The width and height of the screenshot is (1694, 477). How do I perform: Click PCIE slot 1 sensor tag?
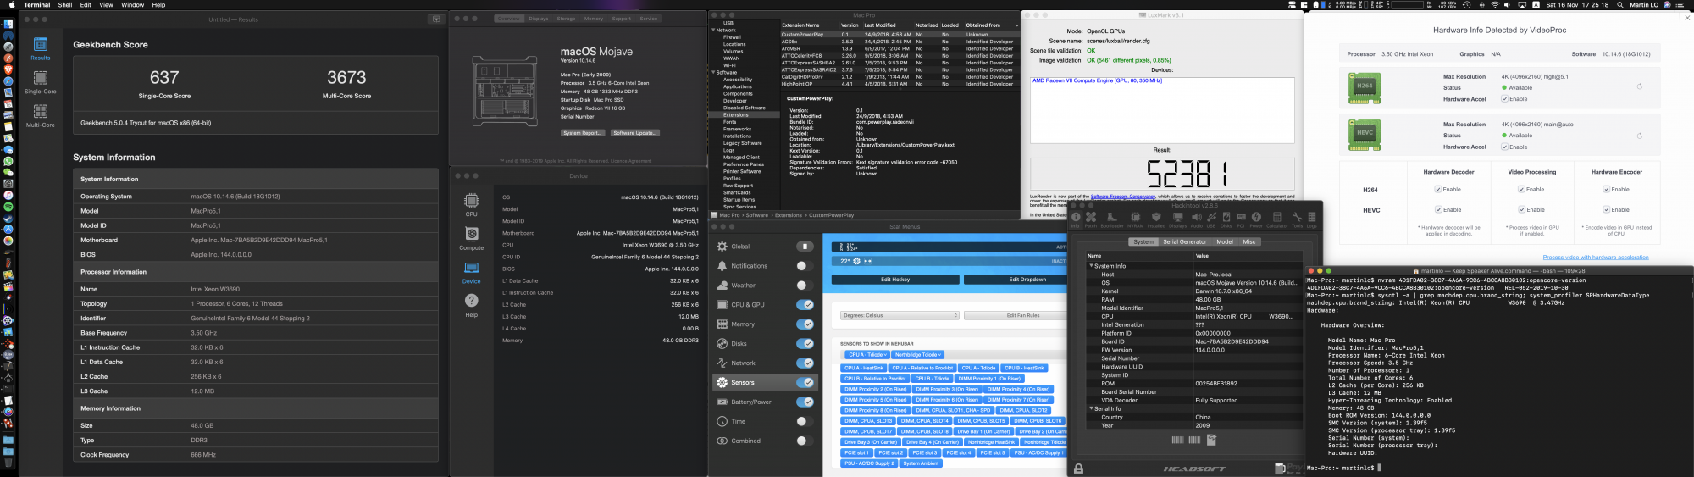[x=856, y=452]
